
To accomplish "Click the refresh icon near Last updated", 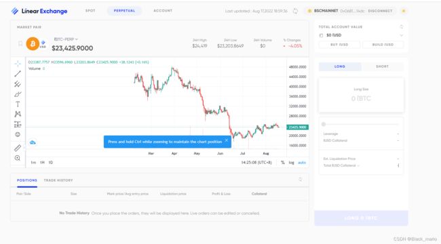I will 295,11.
